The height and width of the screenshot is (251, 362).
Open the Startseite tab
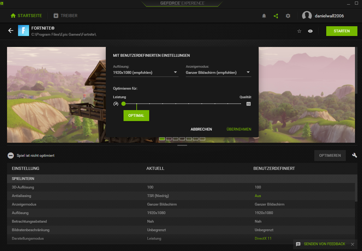26,16
